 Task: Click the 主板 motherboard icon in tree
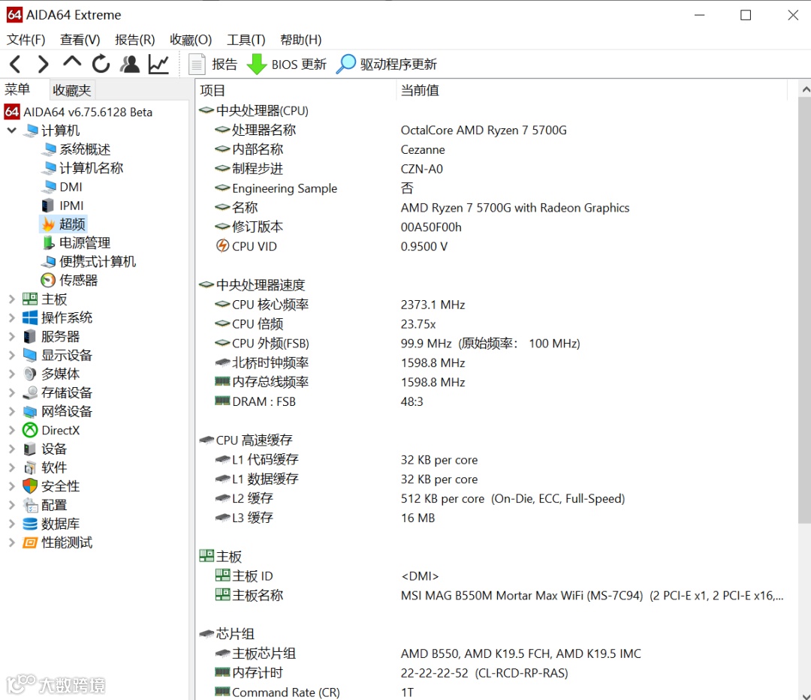(x=30, y=299)
